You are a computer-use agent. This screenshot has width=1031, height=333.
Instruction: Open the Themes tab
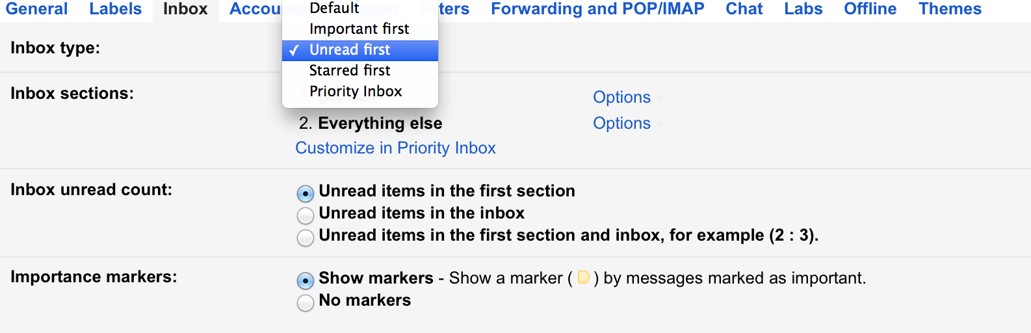(x=949, y=9)
